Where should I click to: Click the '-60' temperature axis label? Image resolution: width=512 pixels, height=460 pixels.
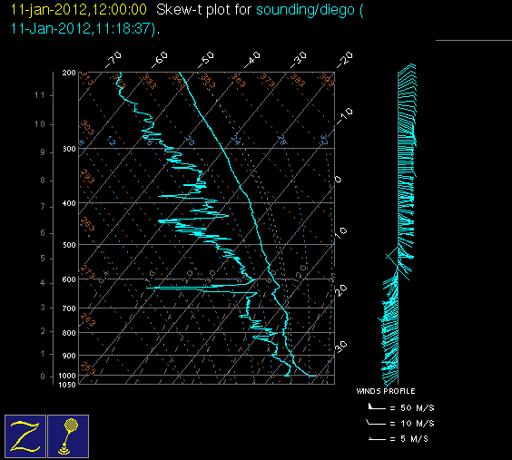click(160, 59)
